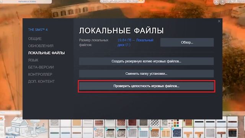
Task: Pick the black-and-white lattice pattern swatch
Action: [x=155, y=123]
